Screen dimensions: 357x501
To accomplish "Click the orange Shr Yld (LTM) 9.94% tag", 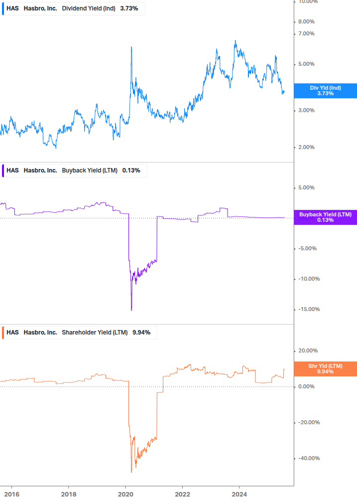I will pyautogui.click(x=326, y=369).
